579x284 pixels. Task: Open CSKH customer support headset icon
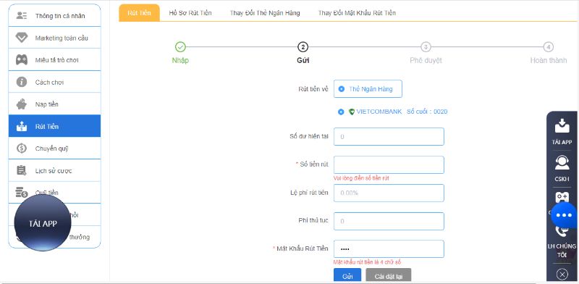(x=562, y=163)
